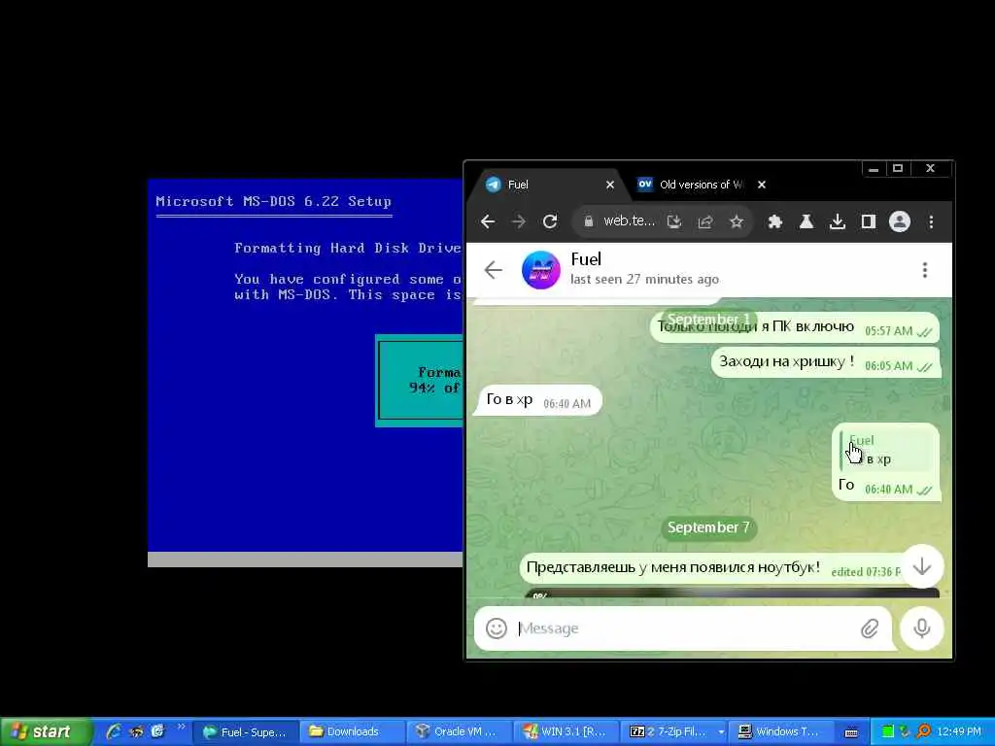Click the September 7 date badge

click(708, 527)
